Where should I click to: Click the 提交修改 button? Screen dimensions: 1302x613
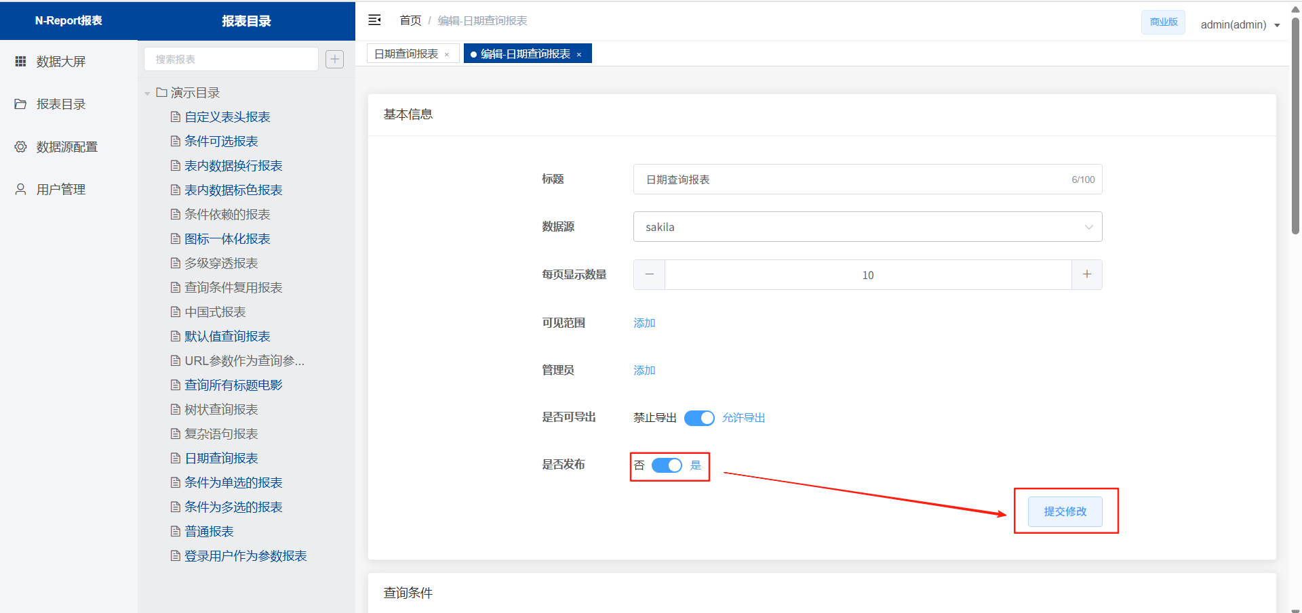(x=1065, y=511)
